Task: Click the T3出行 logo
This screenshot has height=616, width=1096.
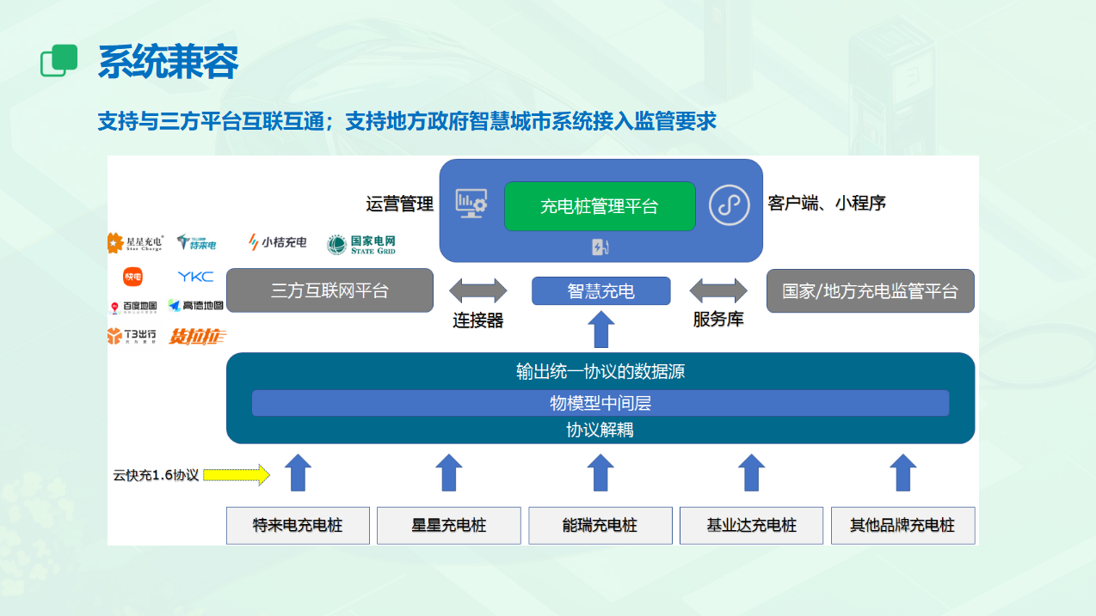Action: point(132,336)
